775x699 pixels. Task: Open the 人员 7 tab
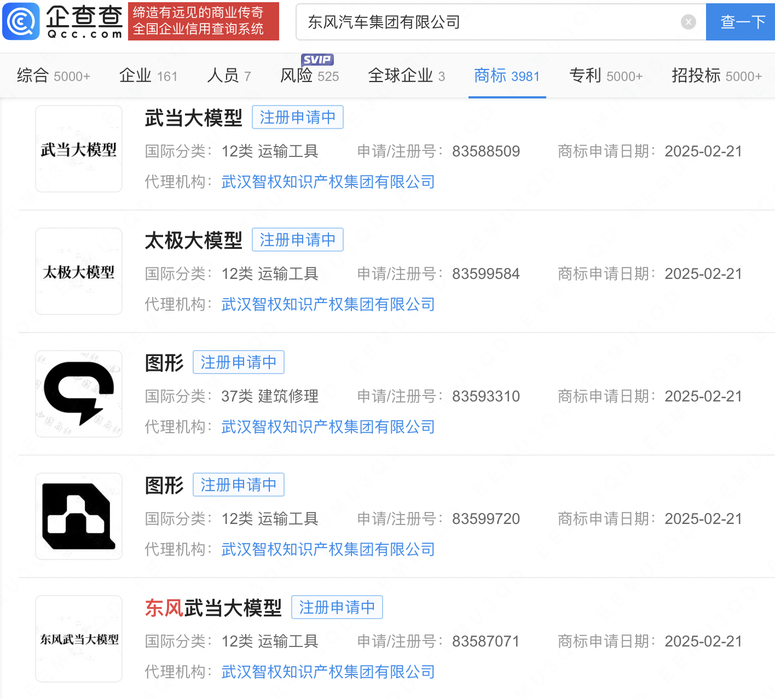(x=229, y=75)
